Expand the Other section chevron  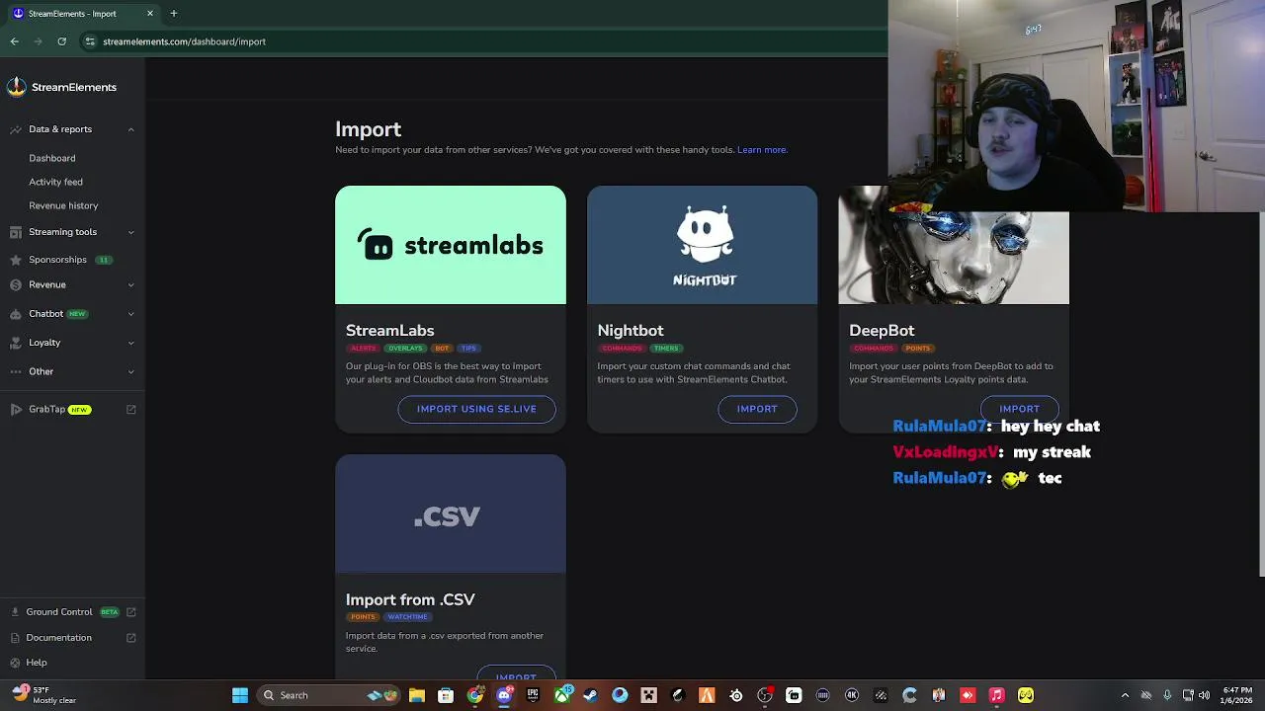(x=130, y=371)
